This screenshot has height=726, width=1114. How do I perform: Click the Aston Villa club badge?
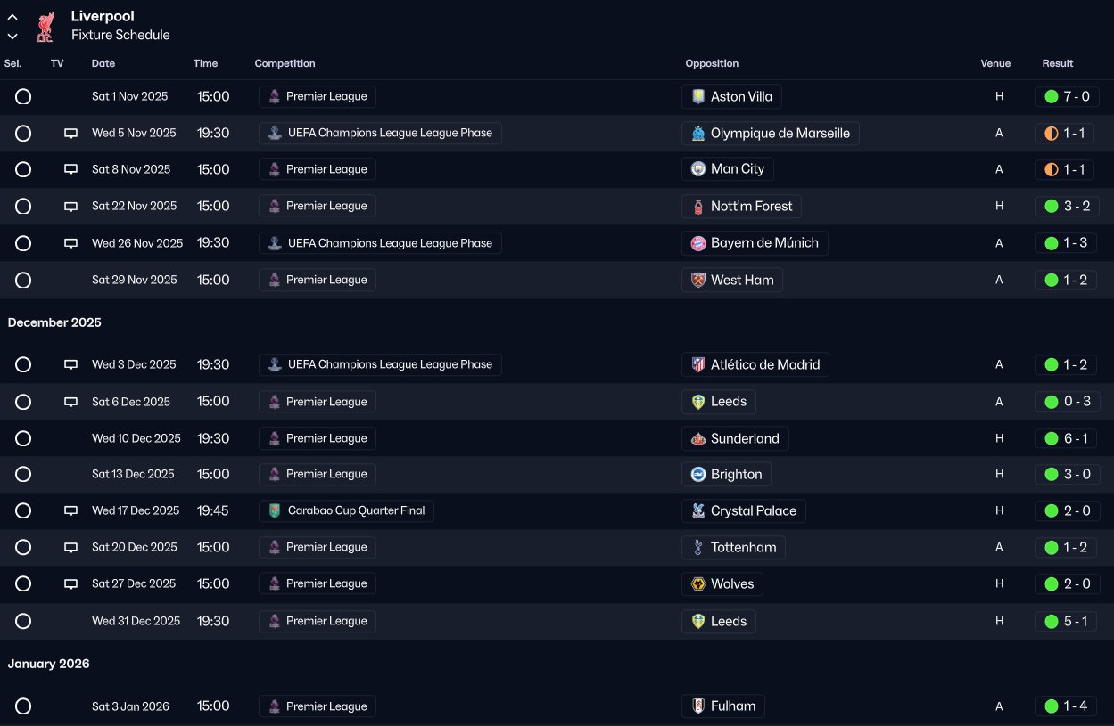(x=698, y=96)
